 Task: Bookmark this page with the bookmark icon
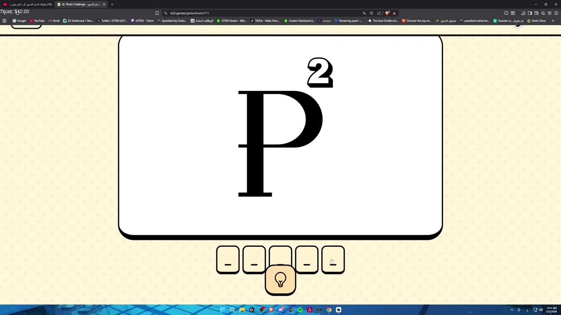(157, 13)
